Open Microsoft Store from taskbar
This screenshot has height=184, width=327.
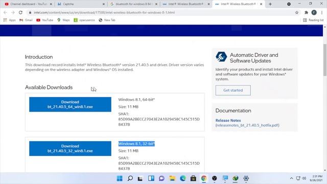pos(193,178)
